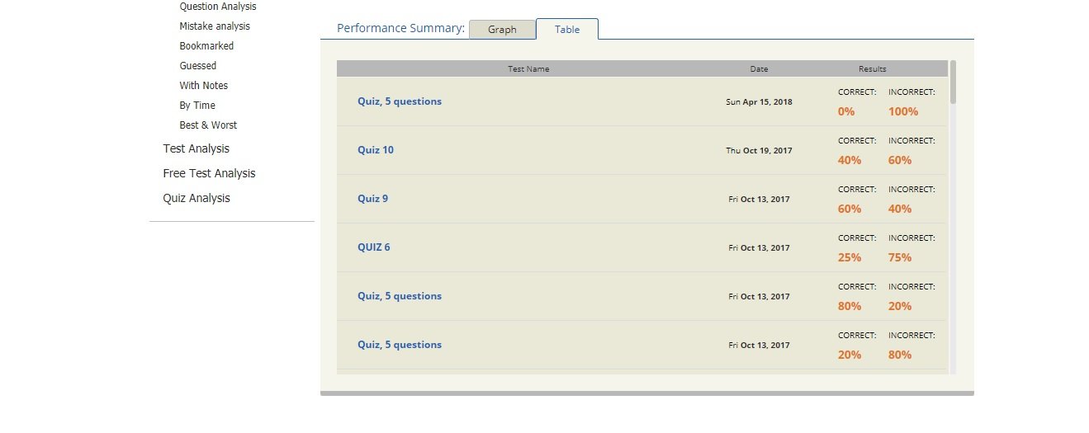Image resolution: width=1089 pixels, height=433 pixels.
Task: Open the quiz with 80% correct
Action: (x=400, y=296)
